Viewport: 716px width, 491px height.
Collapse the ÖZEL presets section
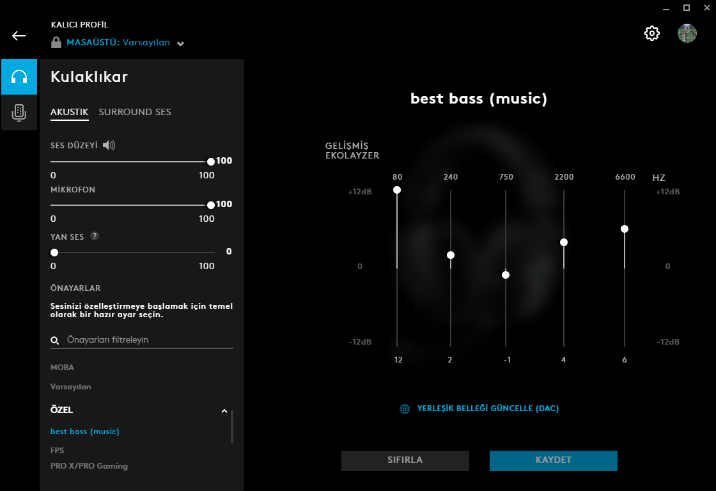[224, 411]
